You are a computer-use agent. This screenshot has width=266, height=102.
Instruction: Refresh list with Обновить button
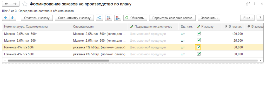click(135, 18)
